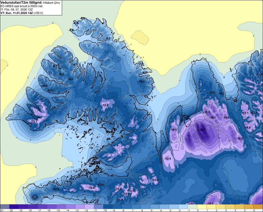Click the -14.6 temperature label
263x212 pixels.
(x=226, y=117)
